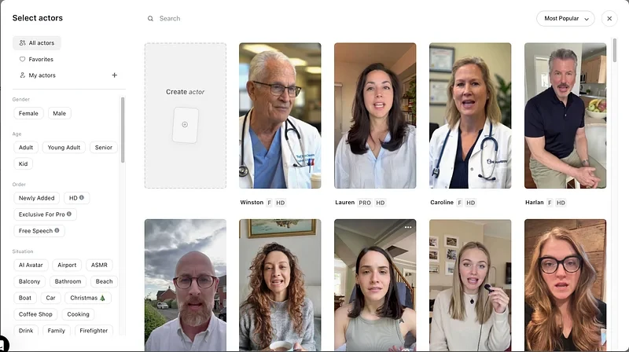The width and height of the screenshot is (629, 352).
Task: Click the Harlan name label
Action: [535, 203]
